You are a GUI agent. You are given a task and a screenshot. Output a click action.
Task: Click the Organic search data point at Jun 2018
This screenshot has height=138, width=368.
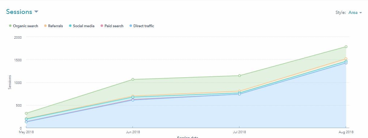click(x=133, y=79)
